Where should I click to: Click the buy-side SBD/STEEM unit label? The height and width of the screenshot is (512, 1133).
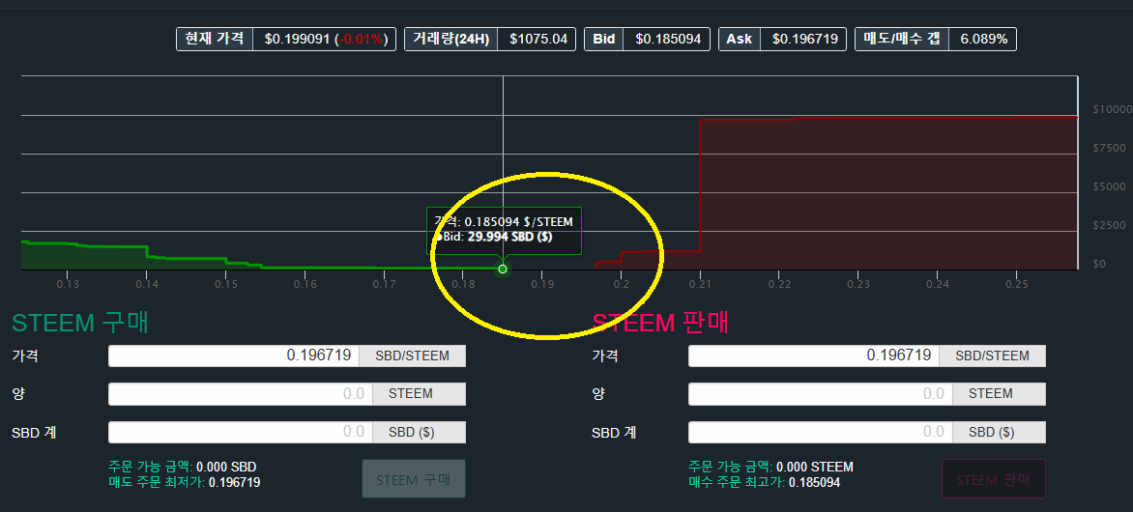413,356
